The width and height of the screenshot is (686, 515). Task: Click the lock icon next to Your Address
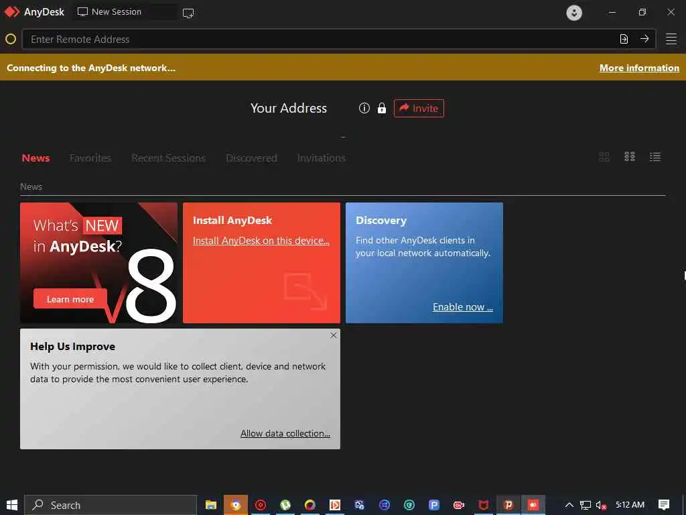[382, 108]
